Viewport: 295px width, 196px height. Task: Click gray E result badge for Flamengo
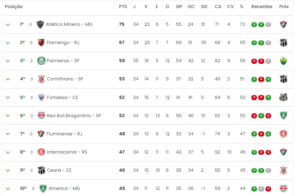pos(268,43)
